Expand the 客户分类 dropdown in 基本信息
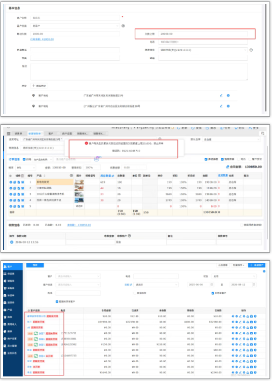 75,26
